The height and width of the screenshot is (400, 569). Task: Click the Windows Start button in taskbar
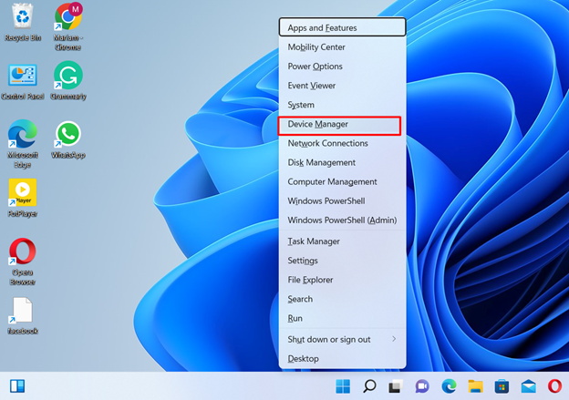pyautogui.click(x=343, y=385)
